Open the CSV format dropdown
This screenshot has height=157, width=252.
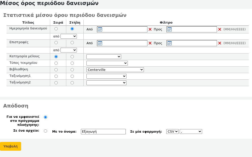pyautogui.click(x=172, y=132)
